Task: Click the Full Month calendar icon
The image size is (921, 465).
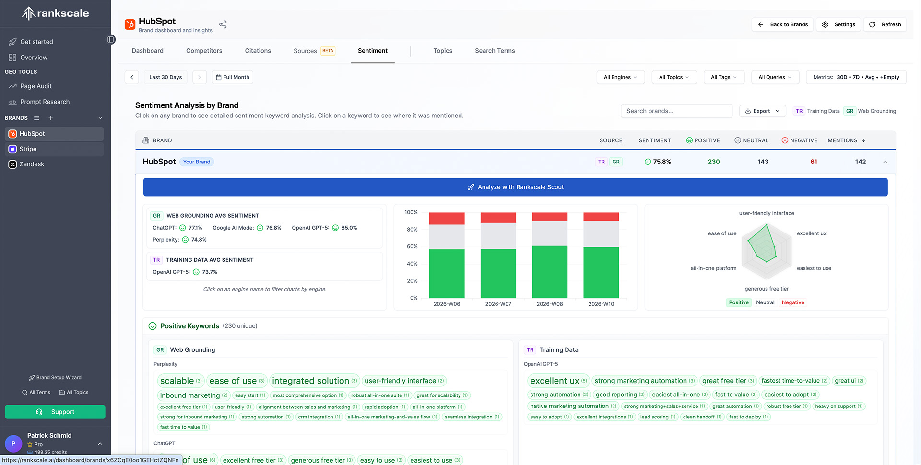Action: click(x=218, y=77)
